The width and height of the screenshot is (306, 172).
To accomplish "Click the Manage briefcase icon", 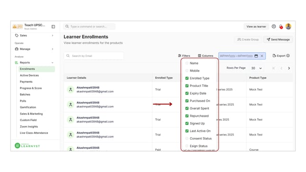I will click(17, 49).
